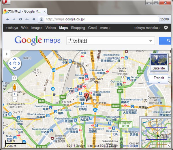This screenshot has width=173, height=150.
Task: Select the 大阪梅田 - Google Maps tab
Action: pos(25,11)
